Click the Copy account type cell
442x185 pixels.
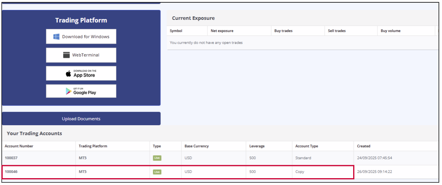300,172
